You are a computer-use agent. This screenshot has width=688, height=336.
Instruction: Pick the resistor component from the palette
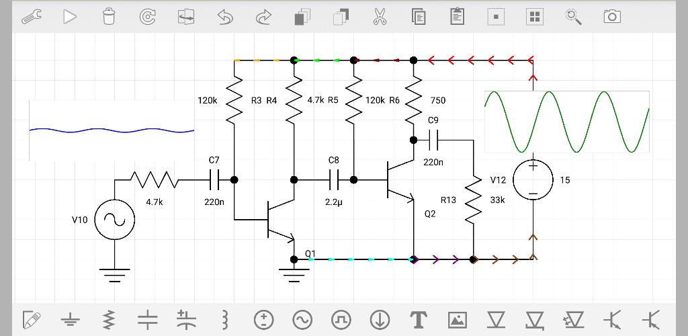(109, 319)
